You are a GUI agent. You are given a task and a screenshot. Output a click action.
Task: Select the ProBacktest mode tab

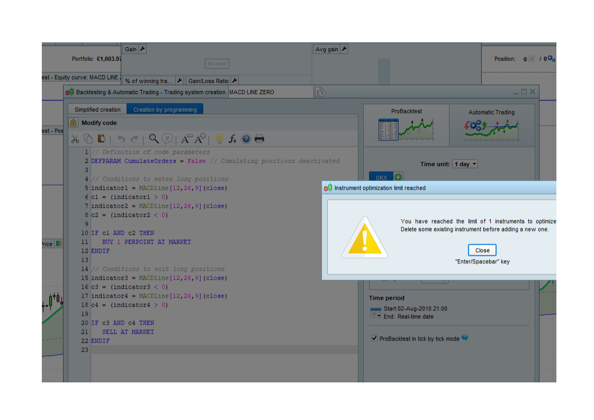pyautogui.click(x=406, y=126)
